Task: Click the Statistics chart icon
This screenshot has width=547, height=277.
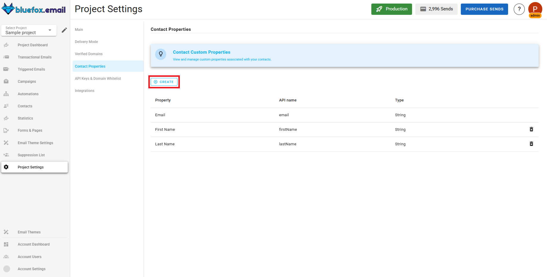Action: [6, 118]
